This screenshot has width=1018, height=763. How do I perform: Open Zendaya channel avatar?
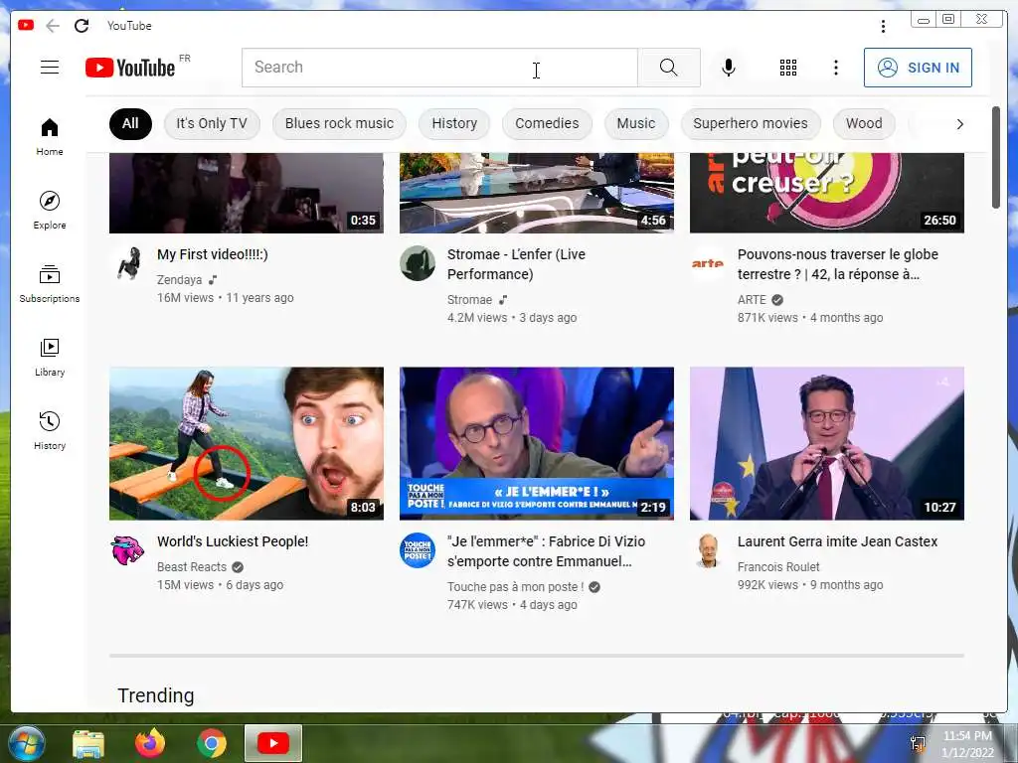point(128,262)
